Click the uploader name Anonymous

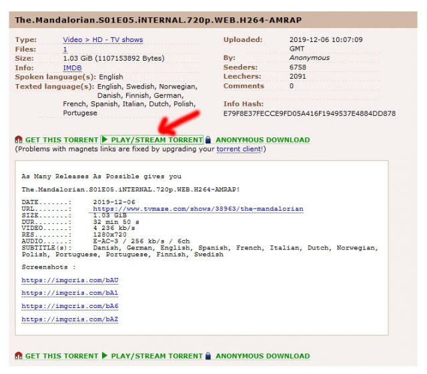click(310, 58)
